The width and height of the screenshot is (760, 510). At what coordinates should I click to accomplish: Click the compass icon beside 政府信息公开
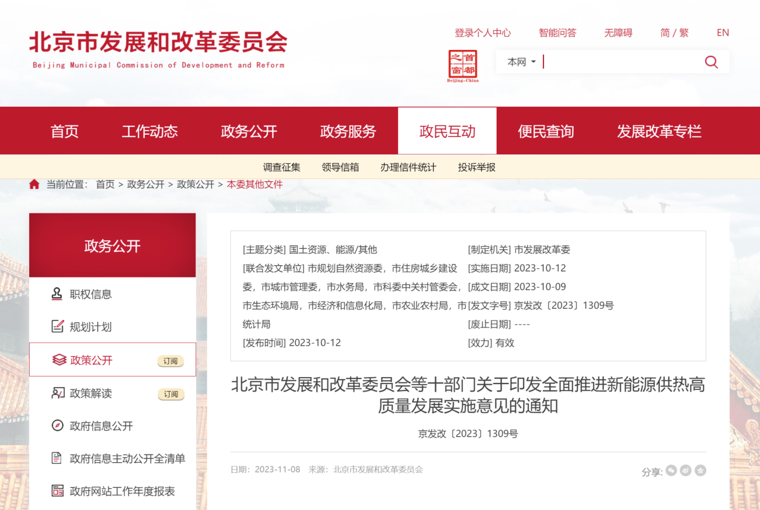[57, 425]
